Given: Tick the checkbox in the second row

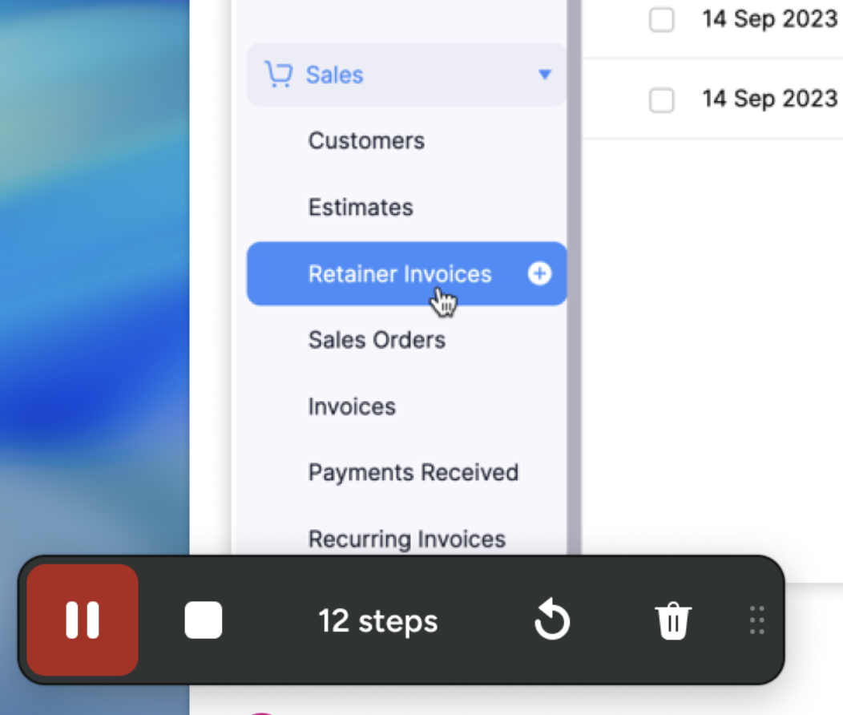Looking at the screenshot, I should [x=661, y=100].
